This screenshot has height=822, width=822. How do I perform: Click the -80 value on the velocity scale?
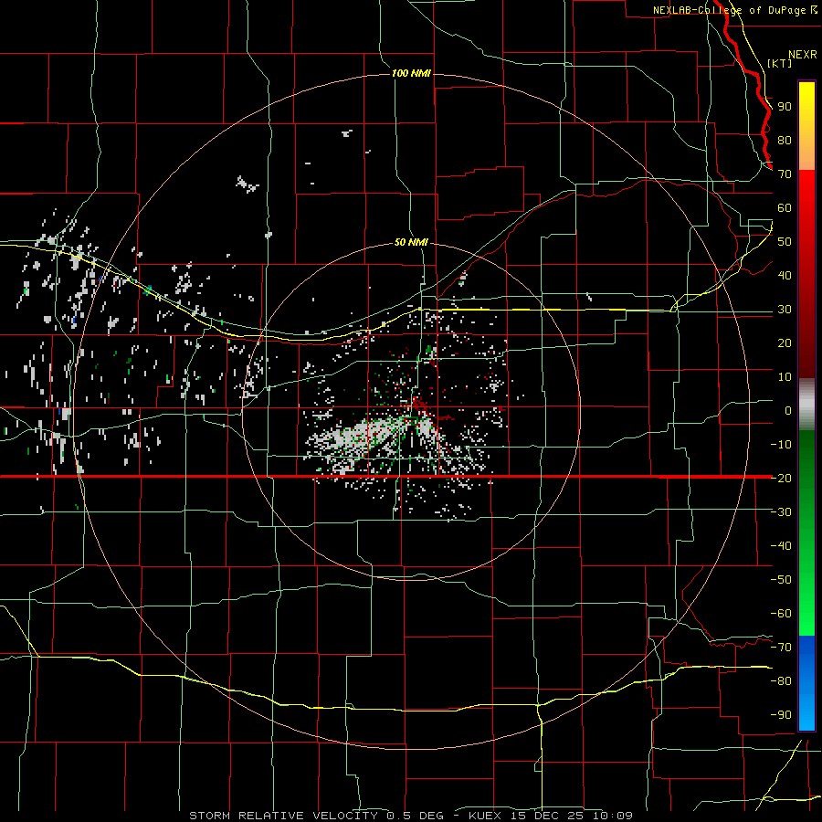click(x=781, y=681)
